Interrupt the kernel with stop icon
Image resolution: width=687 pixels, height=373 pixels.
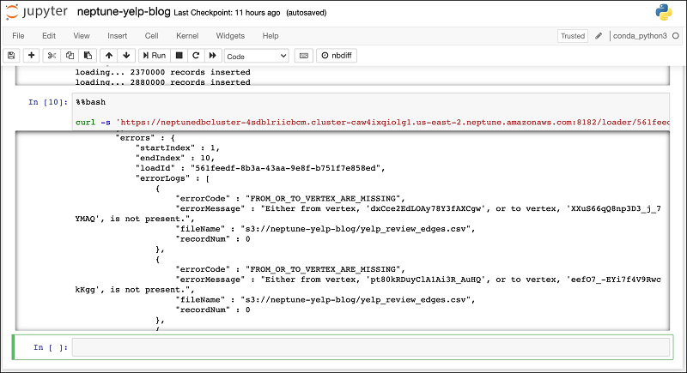tap(179, 56)
